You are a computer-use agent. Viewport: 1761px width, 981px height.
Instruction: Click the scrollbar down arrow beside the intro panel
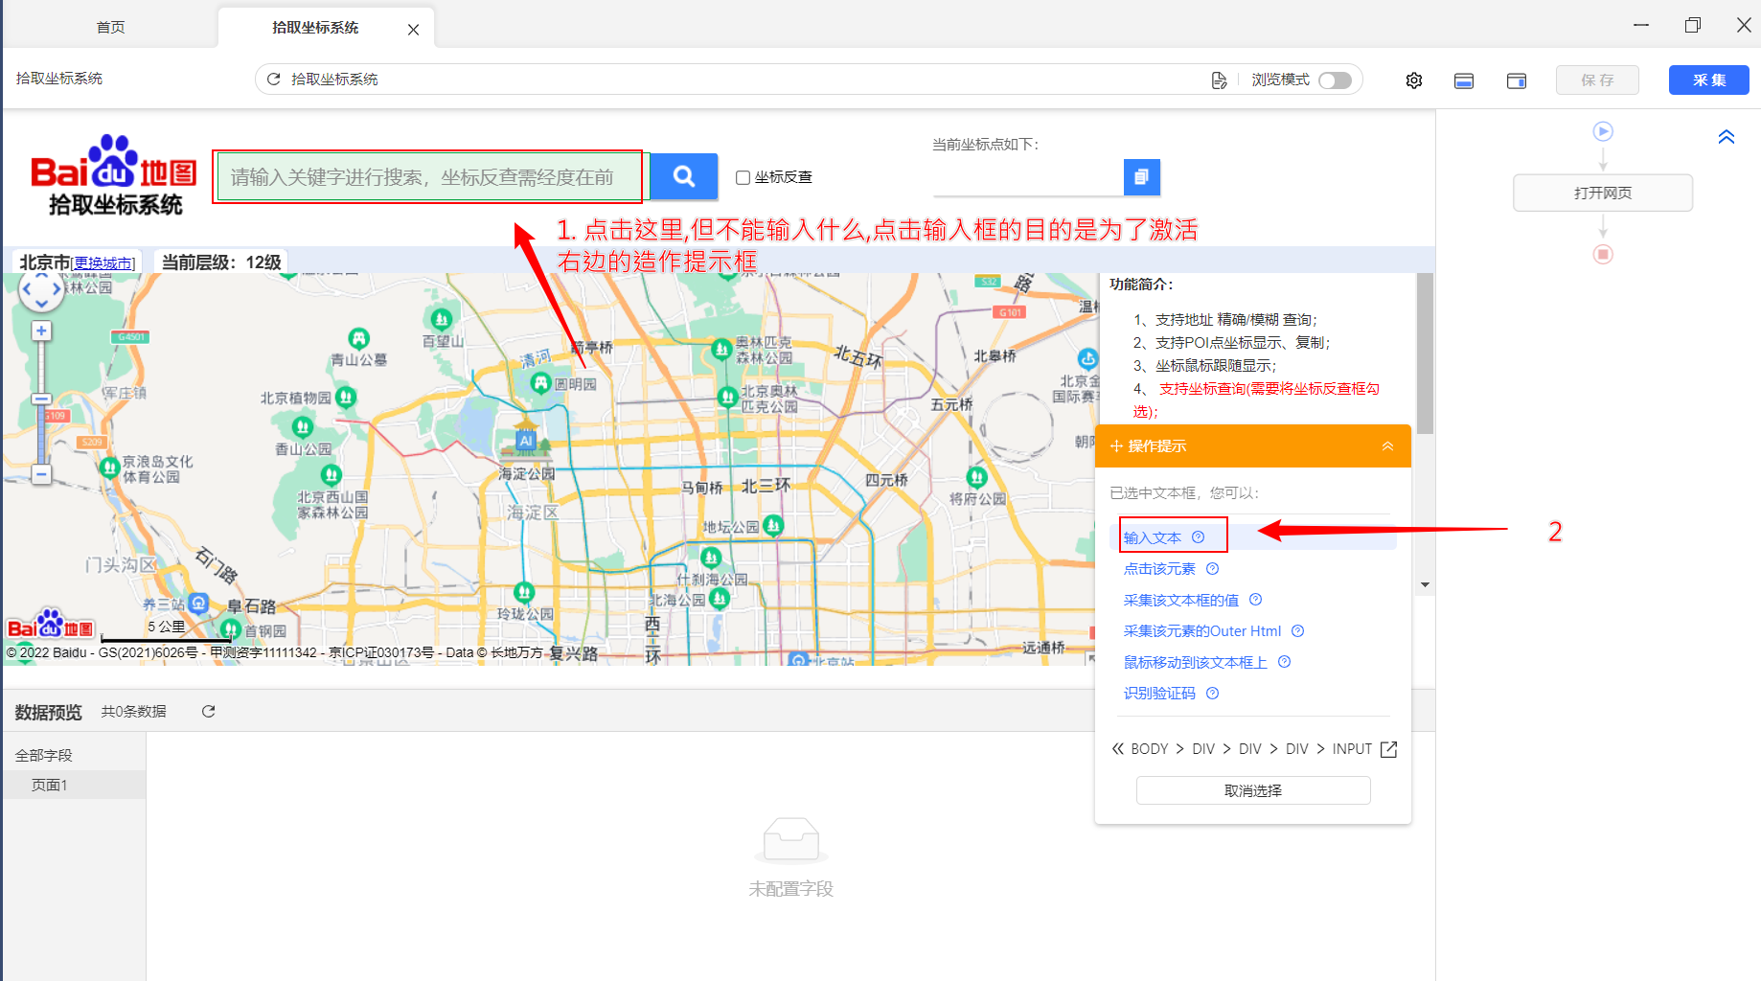pyautogui.click(x=1425, y=584)
